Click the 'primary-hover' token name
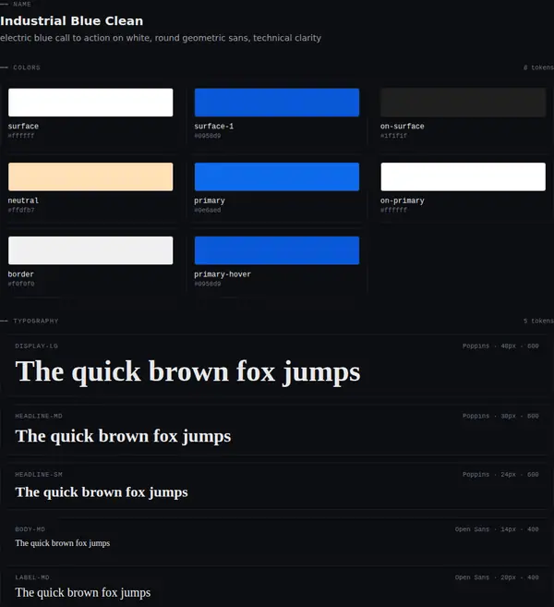 tap(223, 274)
